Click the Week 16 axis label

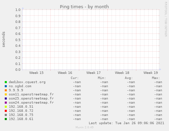(x=65, y=73)
